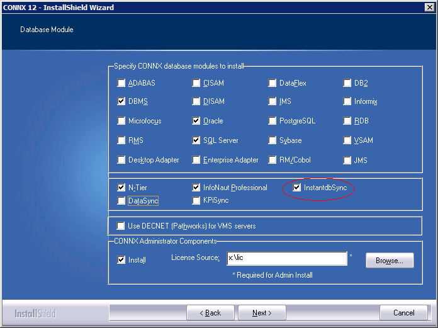Click the License Source text field
The height and width of the screenshot is (328, 438).
click(x=287, y=258)
